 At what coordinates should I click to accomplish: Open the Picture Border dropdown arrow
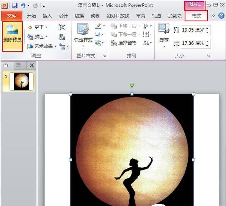coord(104,26)
